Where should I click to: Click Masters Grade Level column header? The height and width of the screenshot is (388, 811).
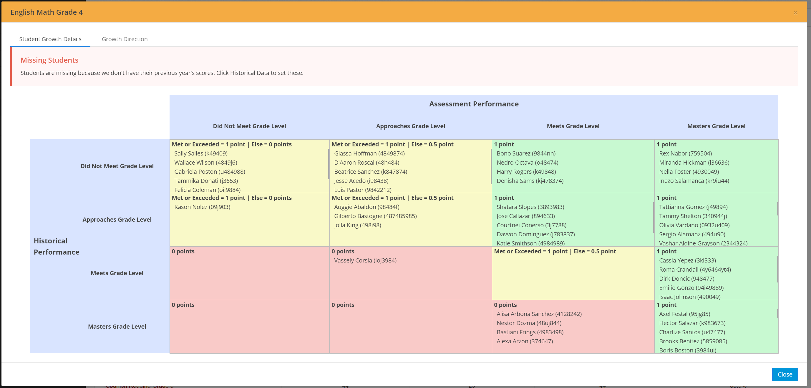[716, 126]
